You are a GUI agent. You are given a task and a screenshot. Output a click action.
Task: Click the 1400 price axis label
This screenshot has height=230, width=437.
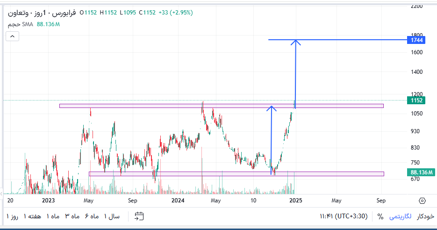point(416,72)
